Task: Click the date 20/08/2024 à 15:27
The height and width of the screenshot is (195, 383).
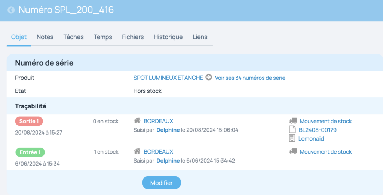Action: [x=39, y=133]
